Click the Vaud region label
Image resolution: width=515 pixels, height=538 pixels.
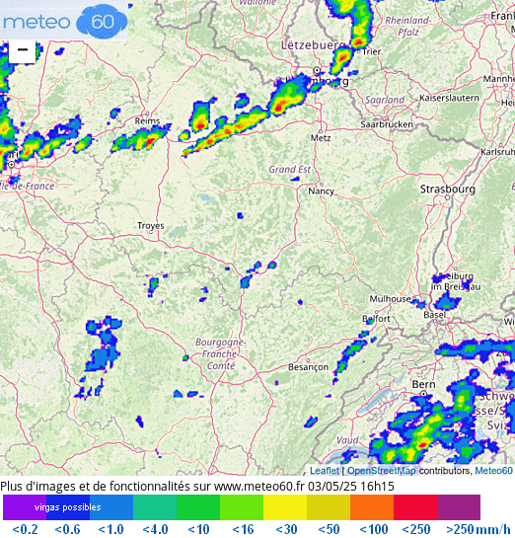(x=347, y=440)
